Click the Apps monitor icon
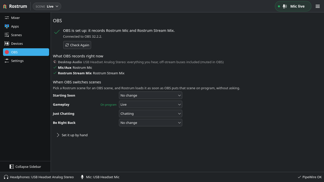324x182 pixels. (7, 26)
